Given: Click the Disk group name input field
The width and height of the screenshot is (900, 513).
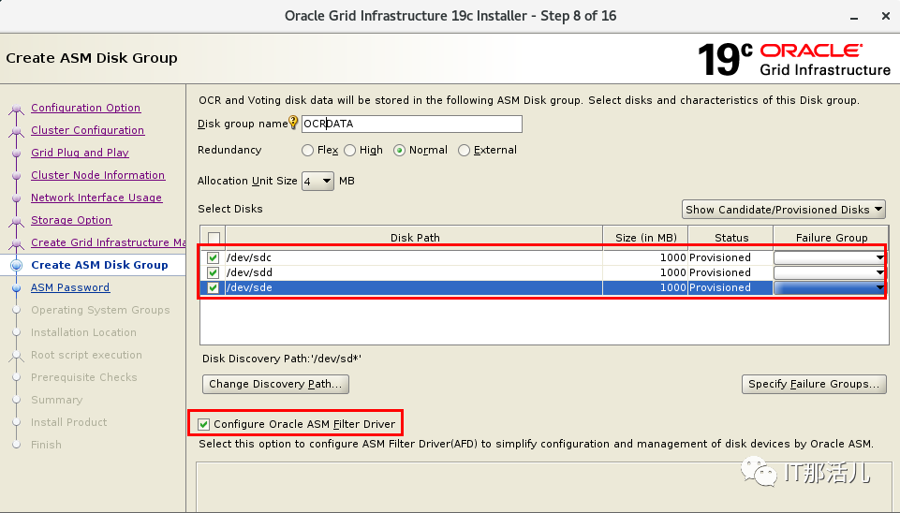Looking at the screenshot, I should [x=411, y=124].
